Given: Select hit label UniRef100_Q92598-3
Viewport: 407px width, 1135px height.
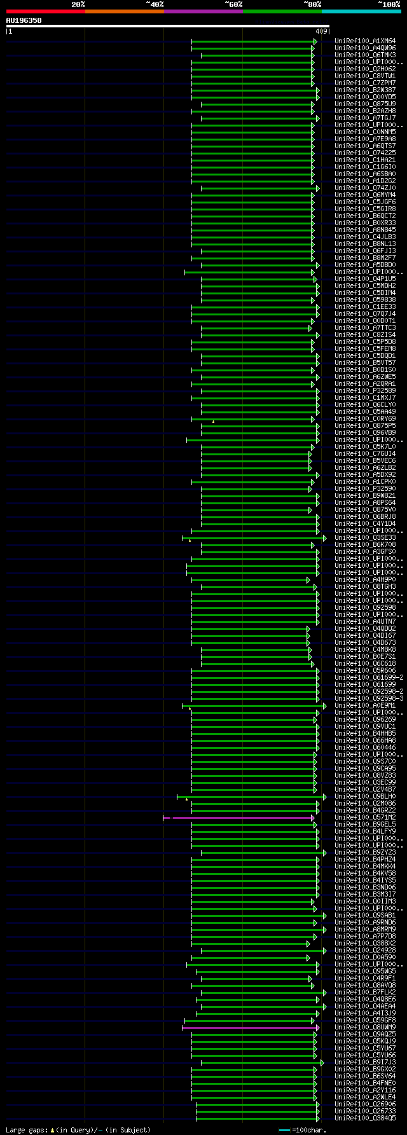Looking at the screenshot, I should click(x=369, y=699).
